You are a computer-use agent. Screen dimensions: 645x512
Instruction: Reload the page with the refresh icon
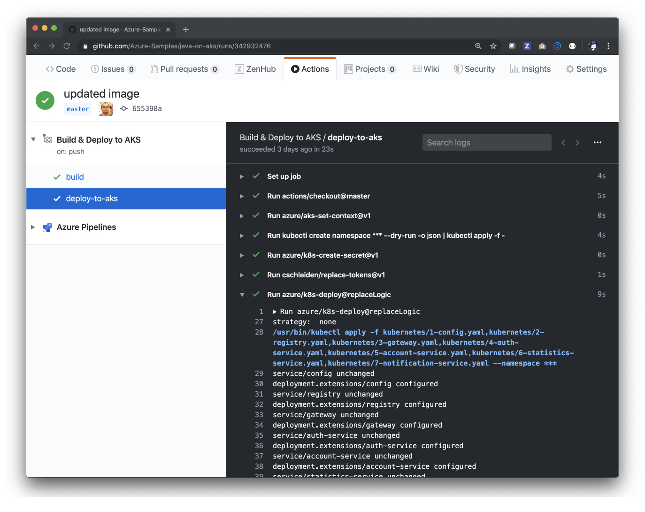[67, 46]
